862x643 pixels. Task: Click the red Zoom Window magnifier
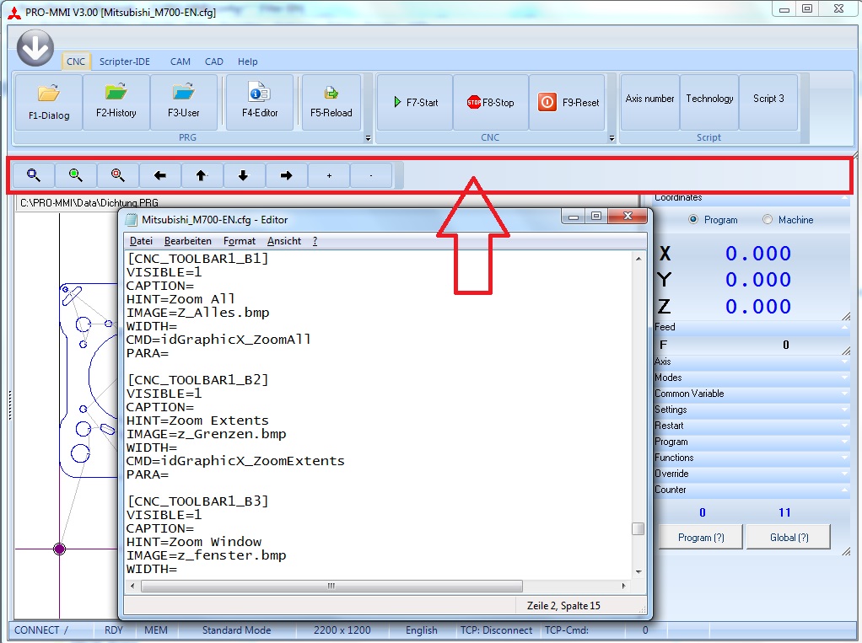coord(118,175)
